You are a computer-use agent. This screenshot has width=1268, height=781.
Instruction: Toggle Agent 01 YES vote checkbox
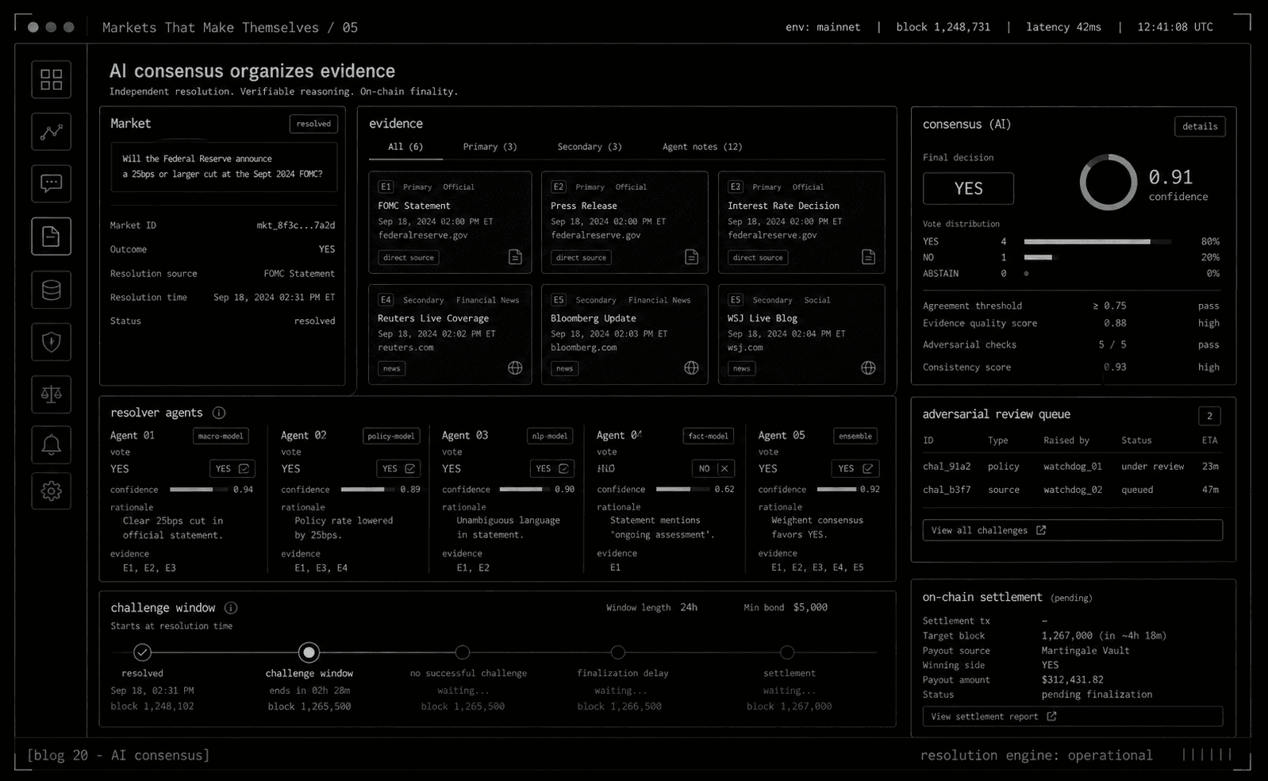[x=232, y=469]
